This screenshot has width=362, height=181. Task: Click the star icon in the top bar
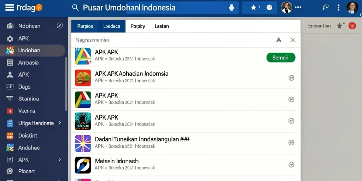tap(253, 8)
